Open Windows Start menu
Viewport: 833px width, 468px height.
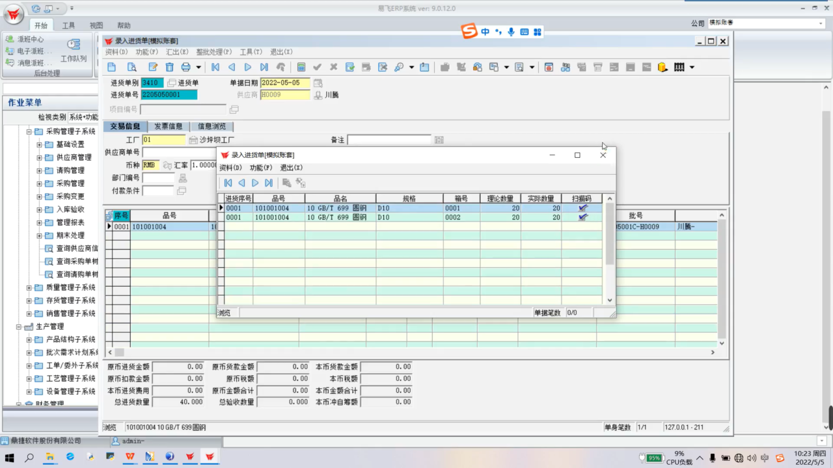coord(10,457)
